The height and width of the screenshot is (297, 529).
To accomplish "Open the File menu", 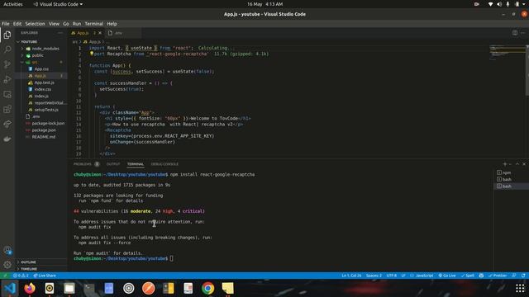I will (6, 24).
